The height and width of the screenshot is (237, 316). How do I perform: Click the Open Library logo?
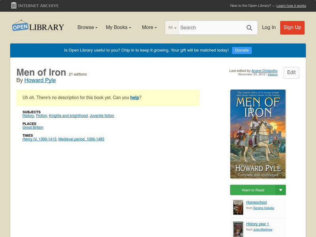coord(38,27)
